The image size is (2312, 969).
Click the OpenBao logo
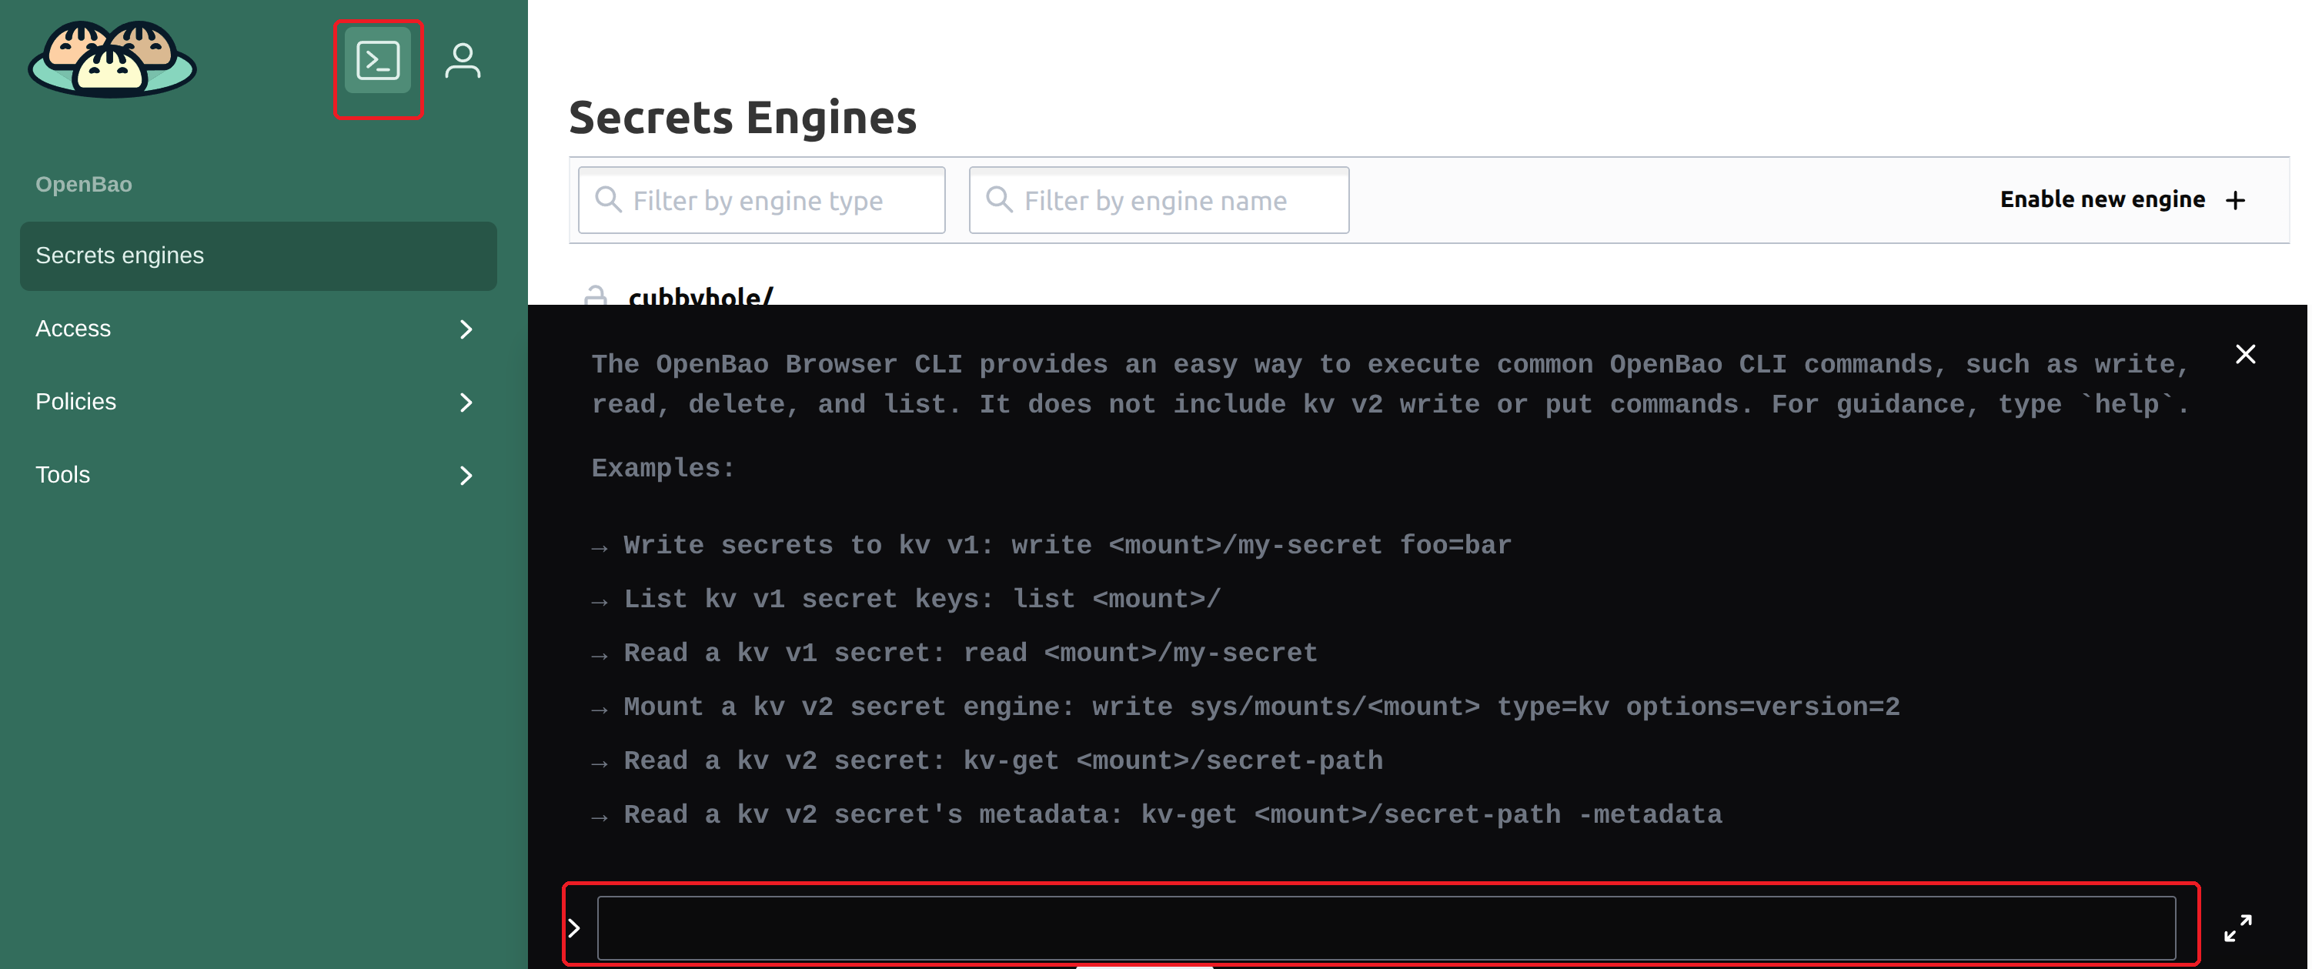(112, 58)
